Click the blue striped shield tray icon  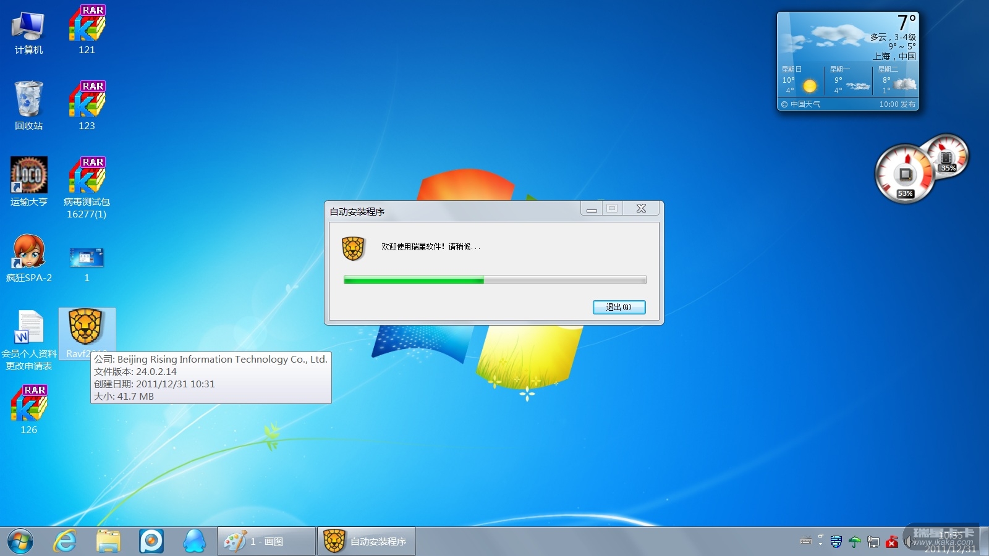836,542
